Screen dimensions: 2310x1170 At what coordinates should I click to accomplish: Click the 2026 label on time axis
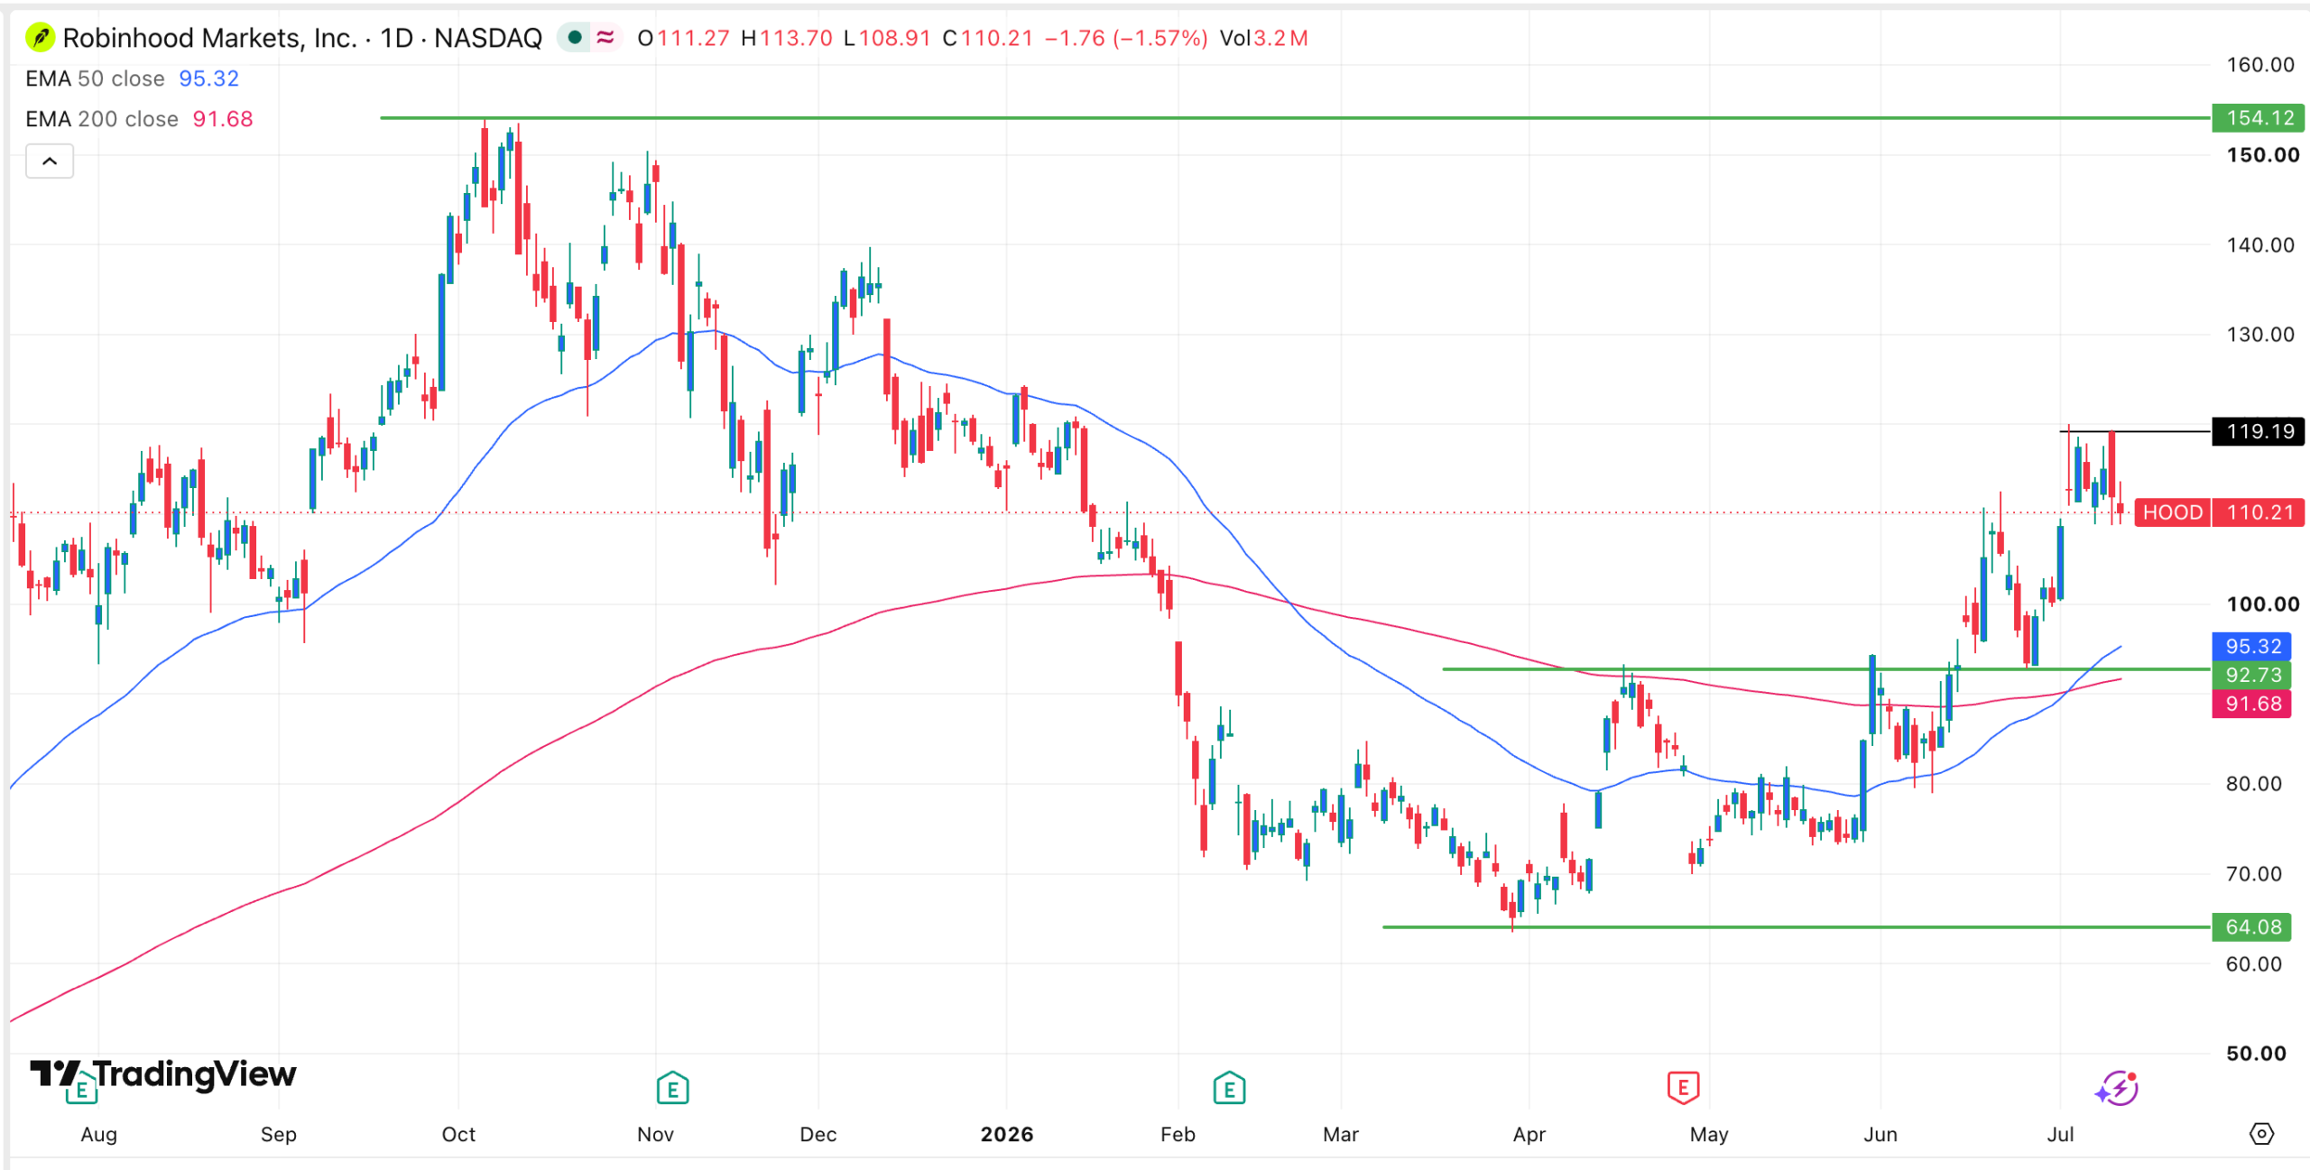click(1007, 1134)
